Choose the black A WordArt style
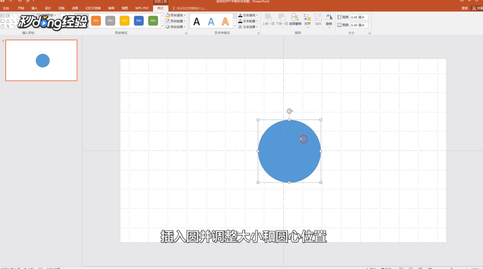This screenshot has height=269, width=483. [x=197, y=21]
